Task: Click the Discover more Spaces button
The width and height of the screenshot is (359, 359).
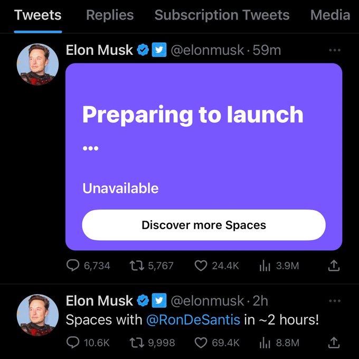Action: tap(204, 225)
